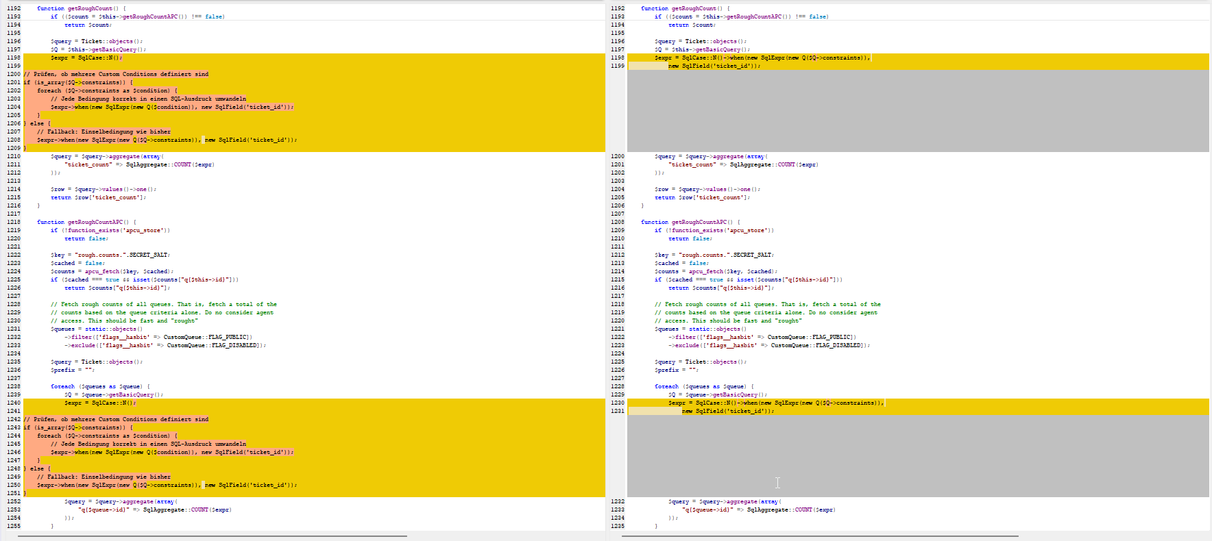The width and height of the screenshot is (1212, 541).
Task: Click right pane line 1230 '$expr = SqlCase::N()->when'
Action: click(x=776, y=403)
